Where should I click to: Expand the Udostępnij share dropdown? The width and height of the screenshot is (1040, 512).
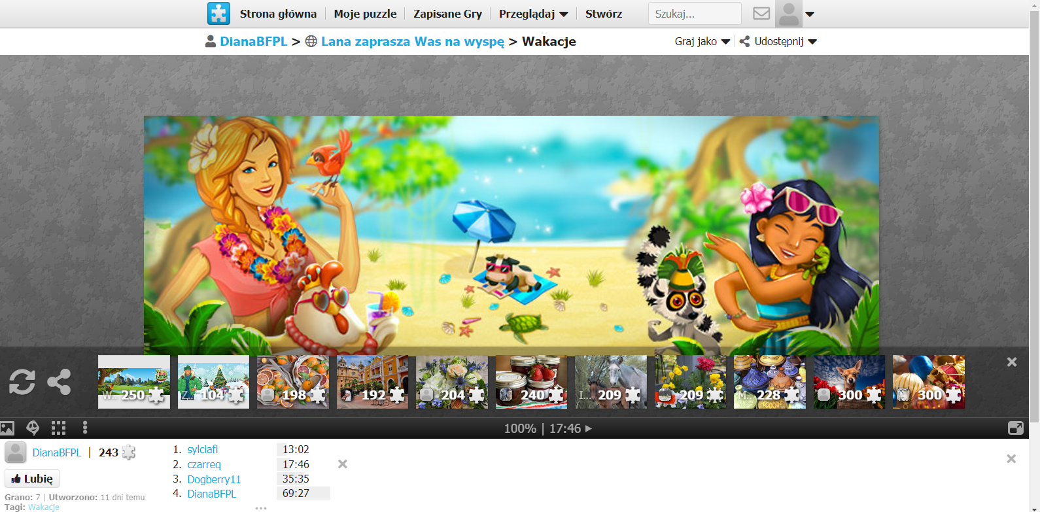coord(778,41)
